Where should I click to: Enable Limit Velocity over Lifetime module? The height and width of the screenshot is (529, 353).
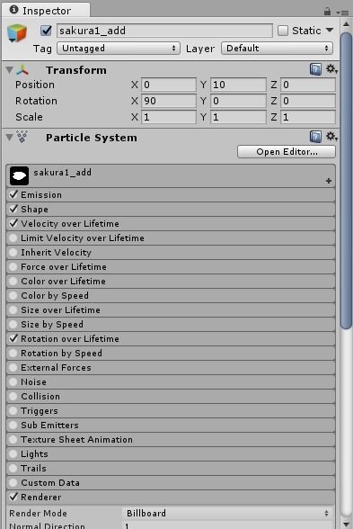coord(13,238)
